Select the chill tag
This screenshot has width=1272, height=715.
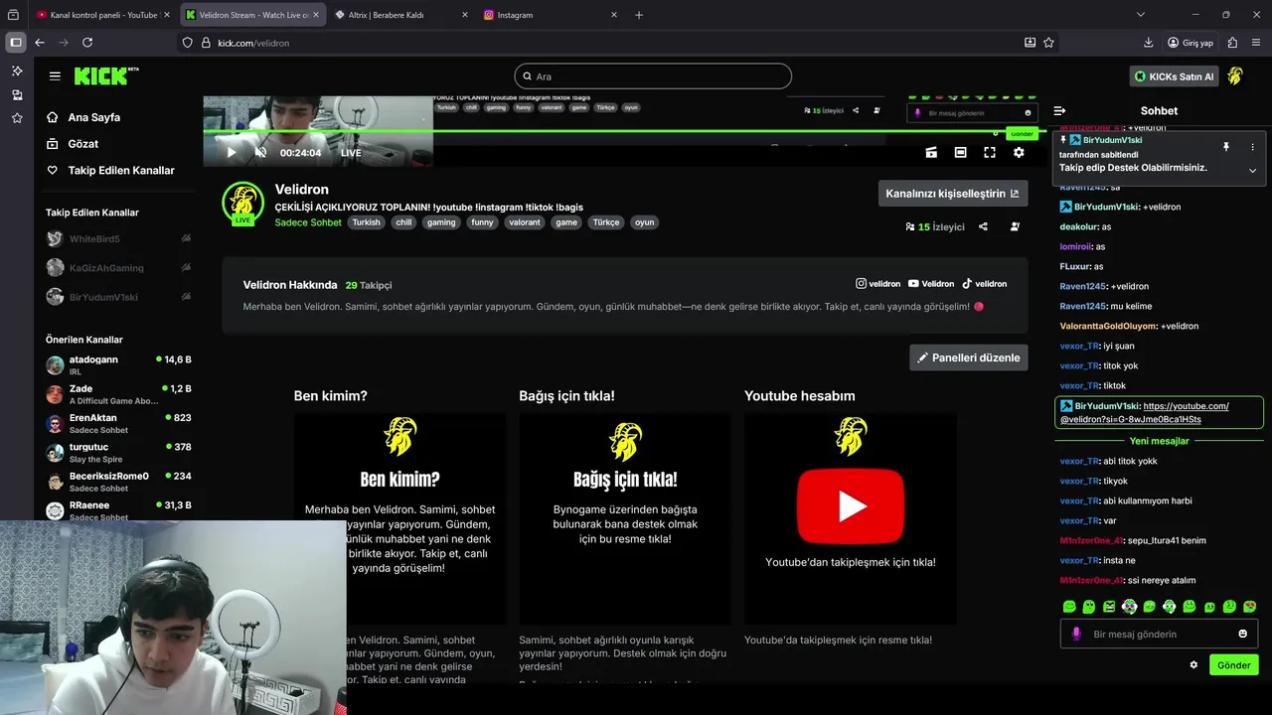coord(403,222)
